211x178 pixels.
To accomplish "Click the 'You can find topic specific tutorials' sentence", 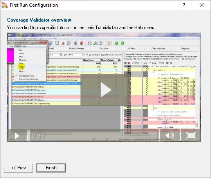I will point(81,28).
